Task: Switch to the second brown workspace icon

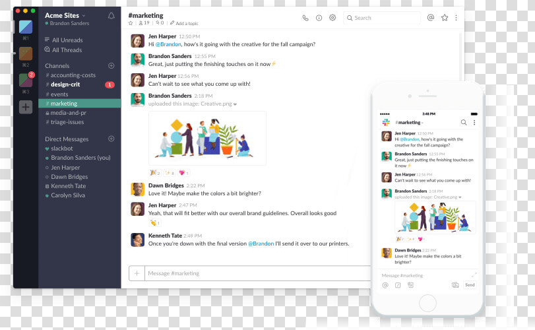Action: click(x=26, y=53)
